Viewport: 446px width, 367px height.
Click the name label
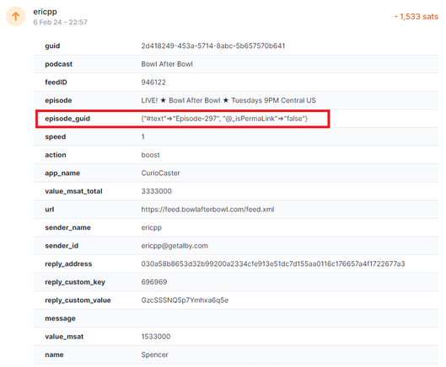tap(54, 355)
